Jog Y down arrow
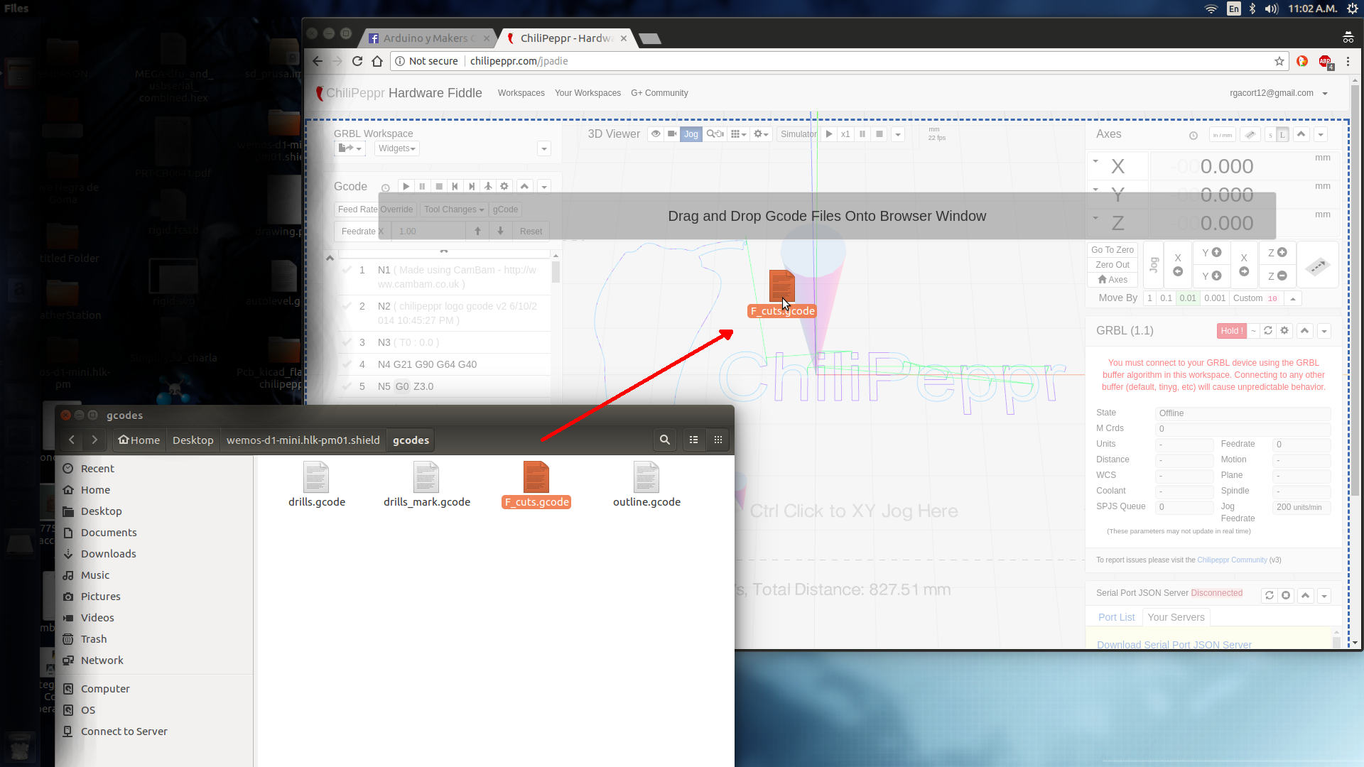 pyautogui.click(x=1211, y=276)
